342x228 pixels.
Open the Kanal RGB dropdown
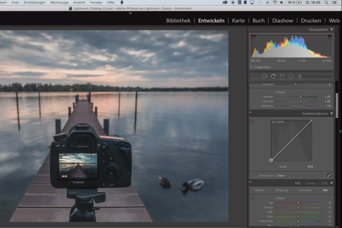coord(311,166)
